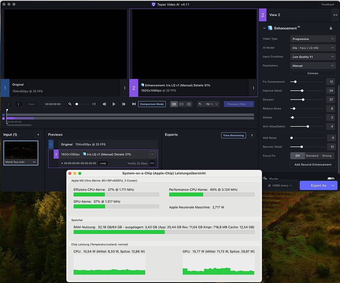The image size is (340, 283).
Task: Click the Estimate button
Action: pyautogui.click(x=313, y=73)
